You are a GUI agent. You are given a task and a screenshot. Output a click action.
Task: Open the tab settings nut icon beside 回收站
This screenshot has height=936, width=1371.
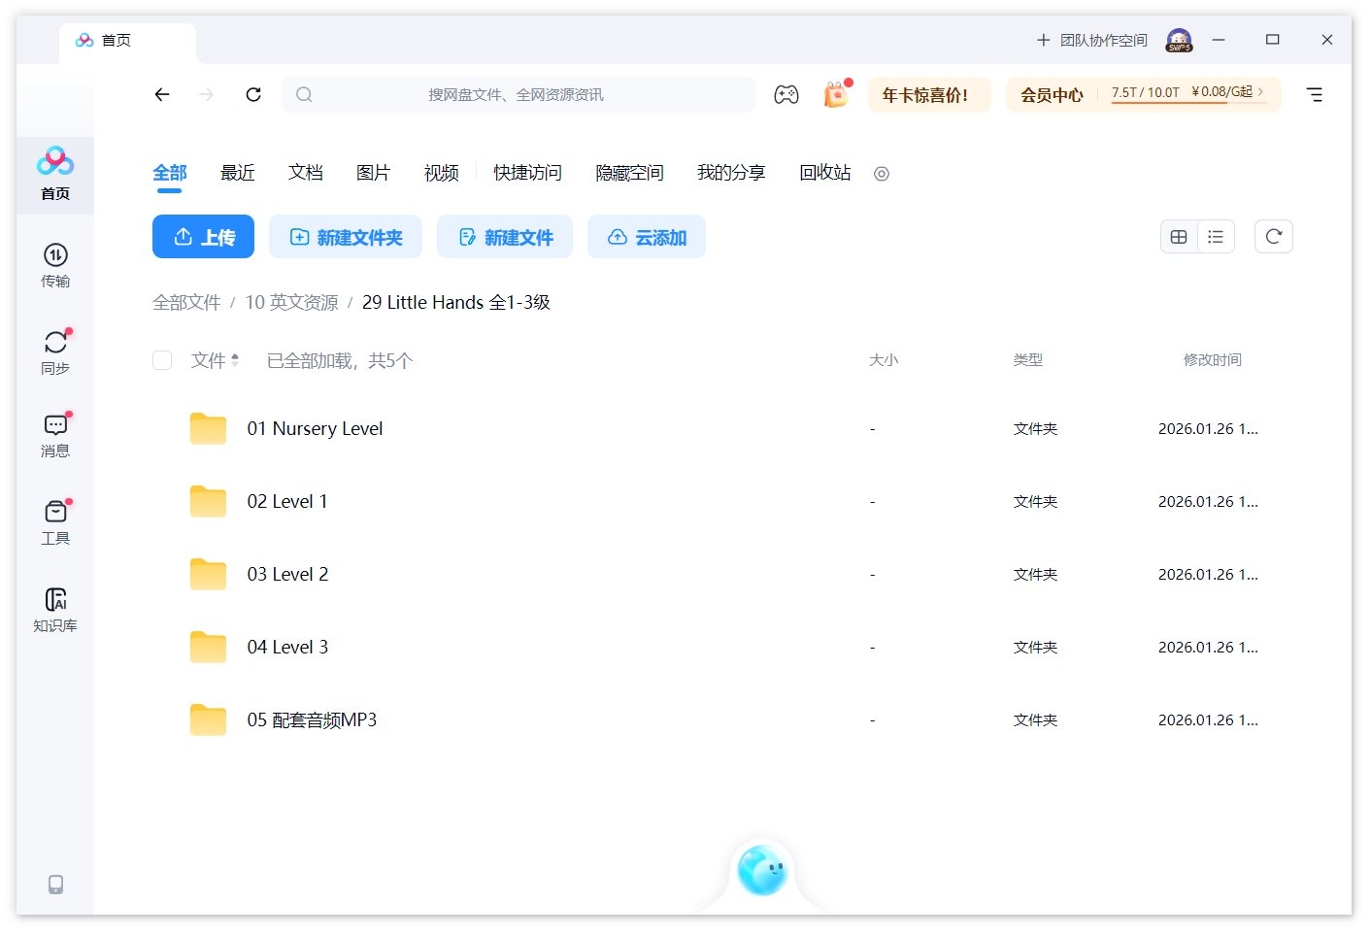click(x=881, y=174)
